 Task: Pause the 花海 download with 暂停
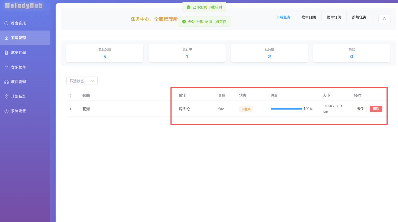360,109
